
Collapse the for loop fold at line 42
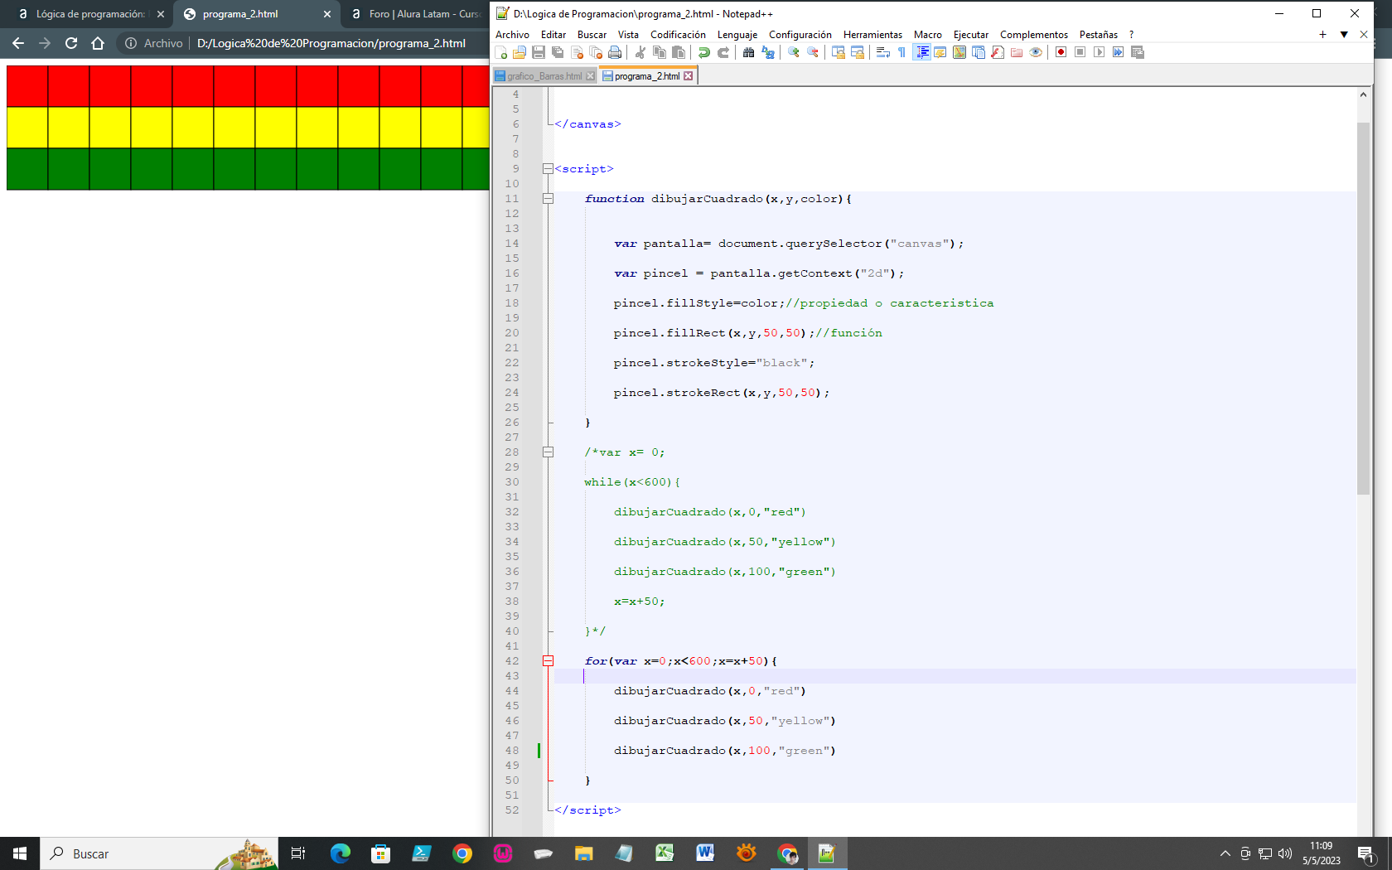point(548,661)
